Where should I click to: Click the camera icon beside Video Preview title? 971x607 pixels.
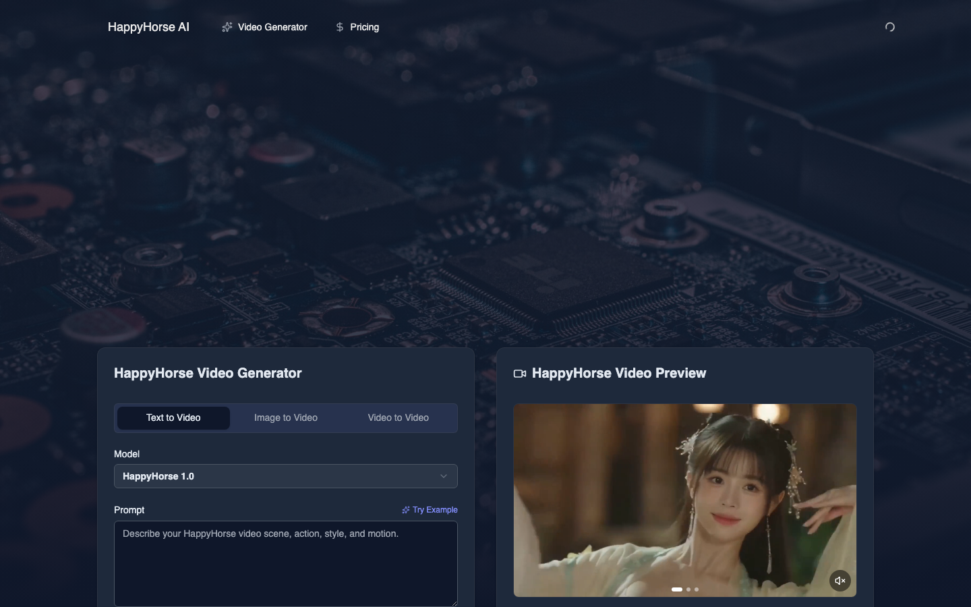click(x=520, y=374)
